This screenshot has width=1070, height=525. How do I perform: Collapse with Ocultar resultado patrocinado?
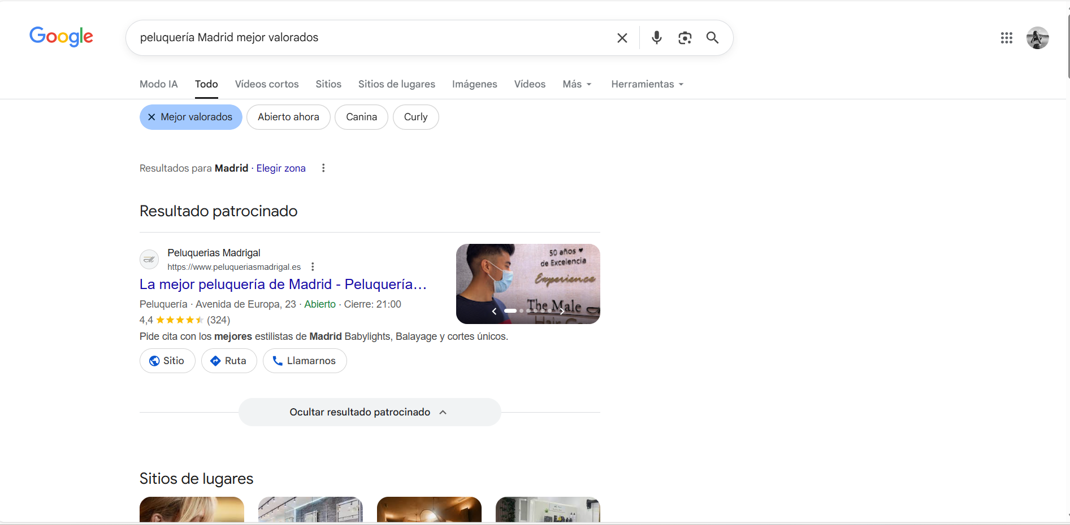(369, 412)
